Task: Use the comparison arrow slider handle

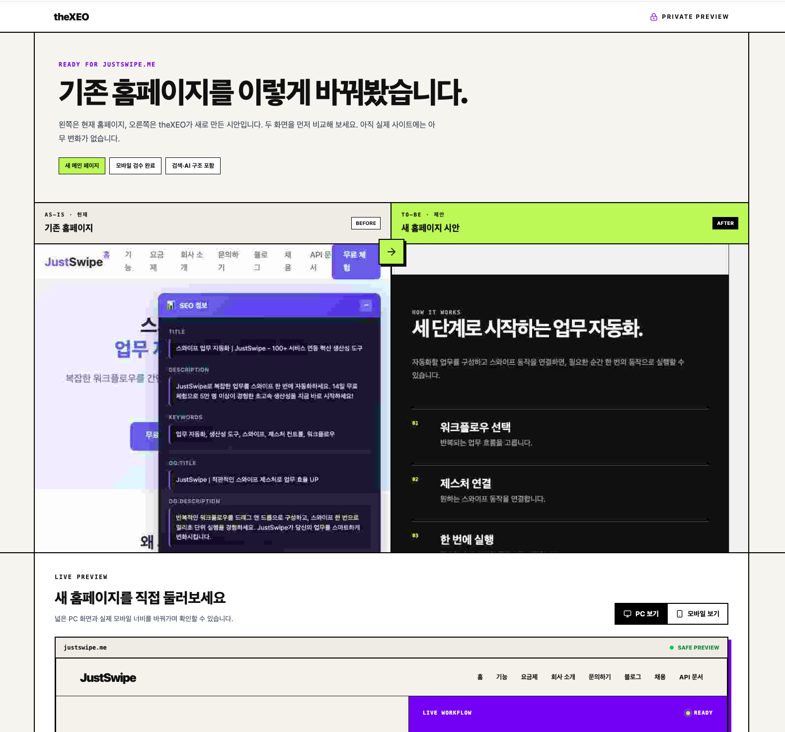Action: pos(392,252)
